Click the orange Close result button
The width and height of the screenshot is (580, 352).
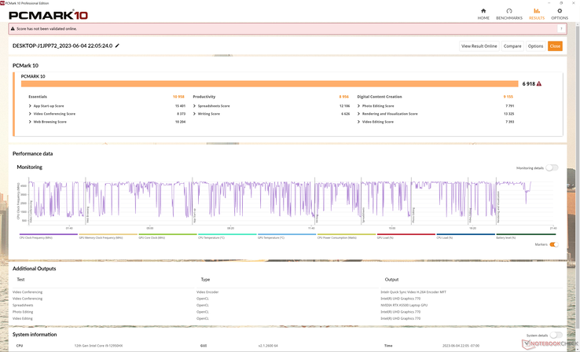555,46
